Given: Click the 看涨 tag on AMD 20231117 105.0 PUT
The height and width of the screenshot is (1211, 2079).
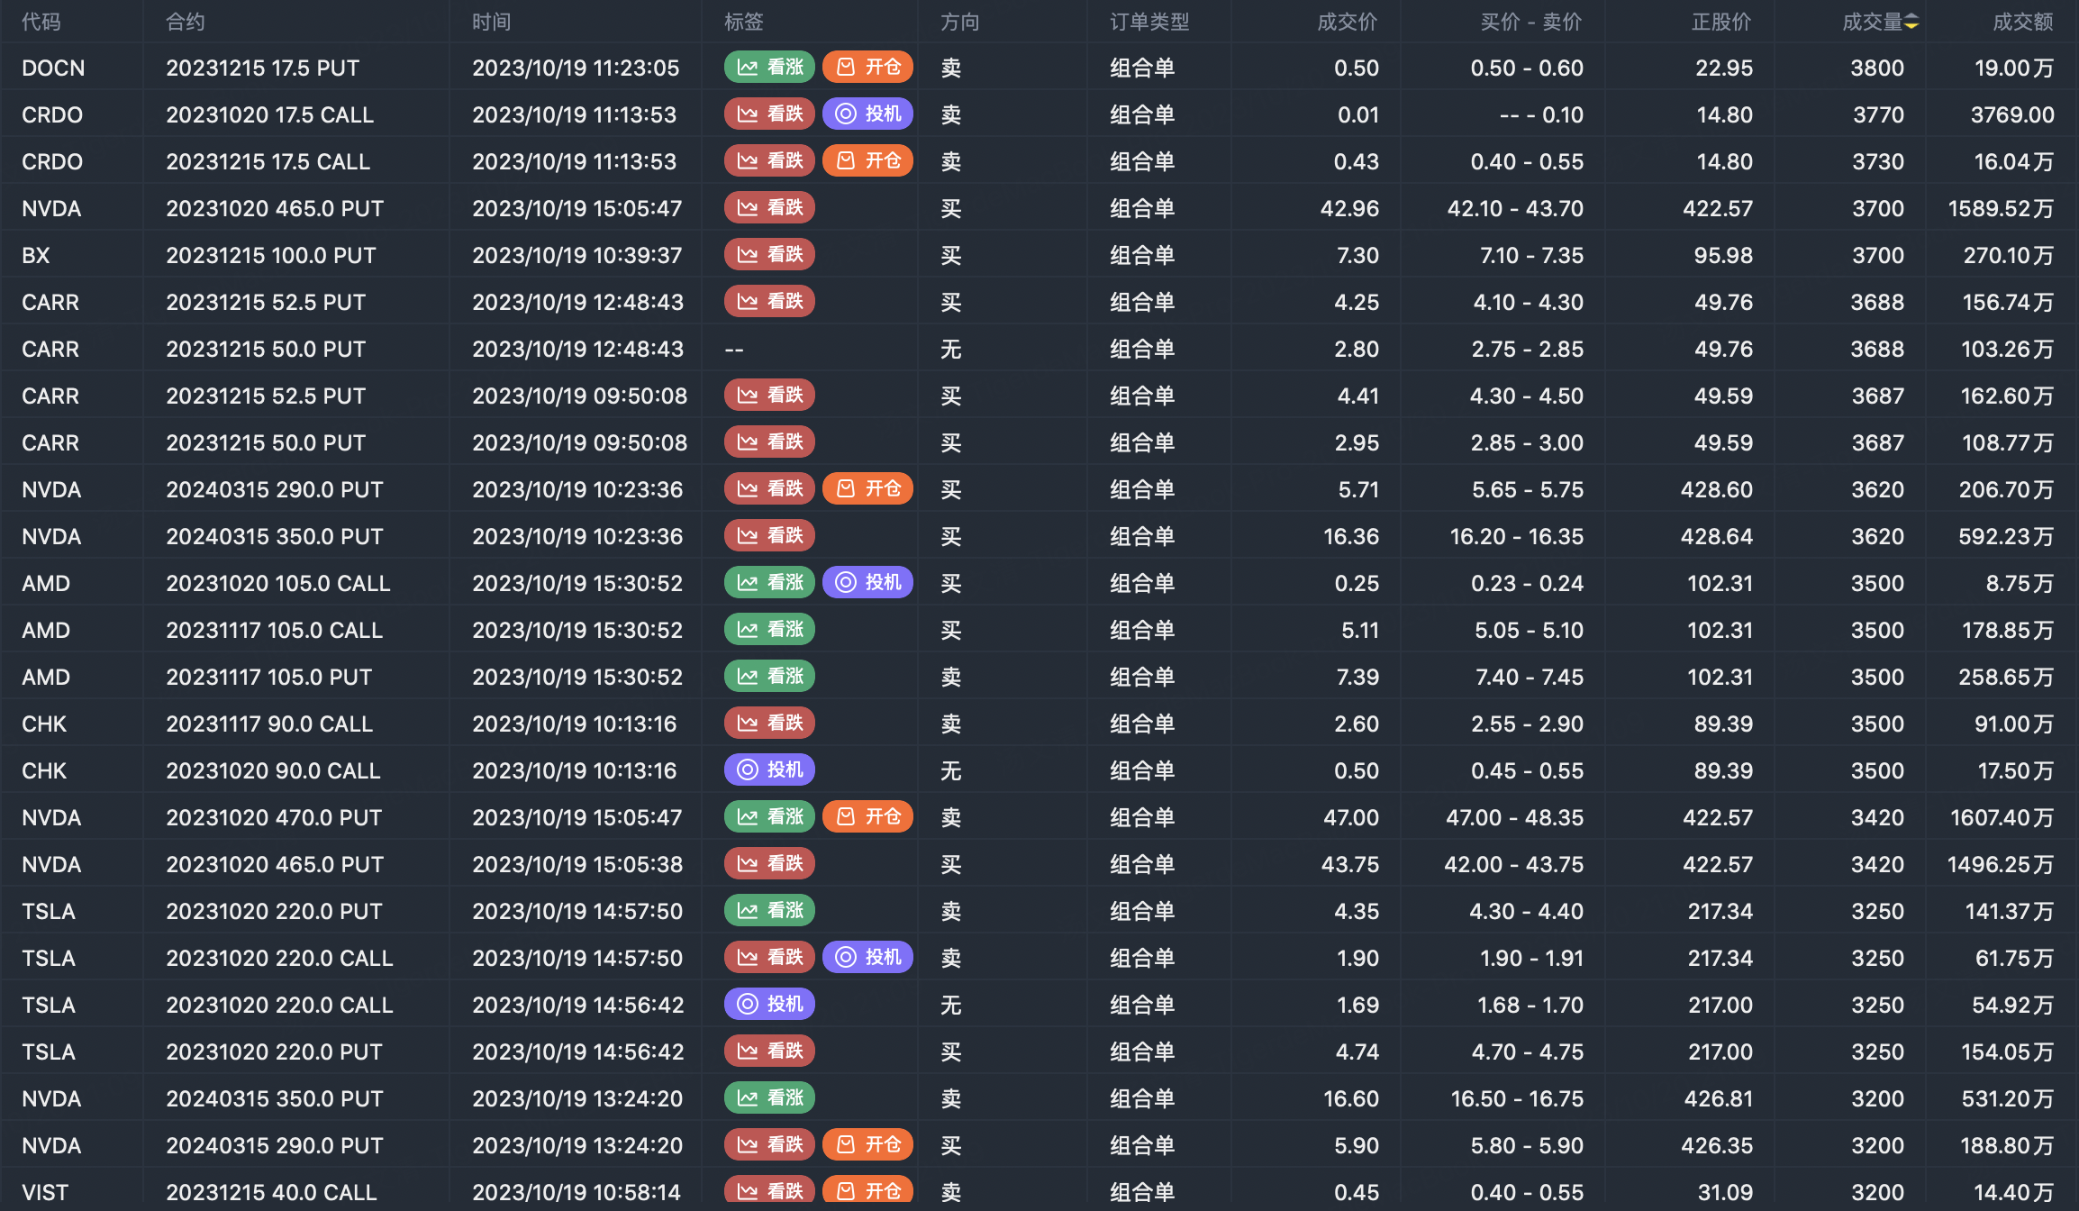Looking at the screenshot, I should (769, 676).
